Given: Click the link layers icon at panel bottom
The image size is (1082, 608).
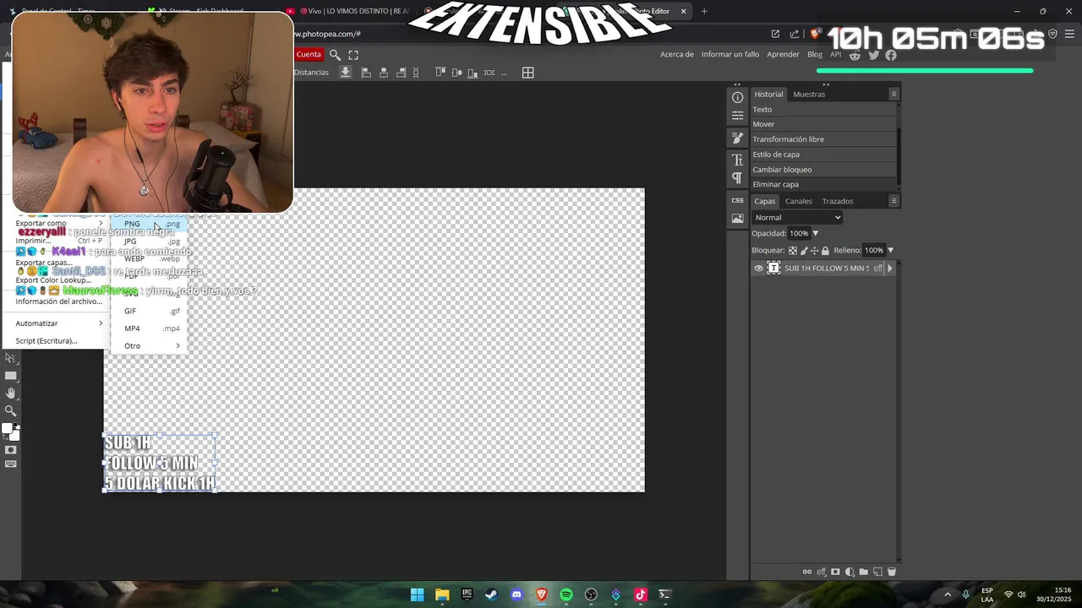Looking at the screenshot, I should pyautogui.click(x=807, y=572).
